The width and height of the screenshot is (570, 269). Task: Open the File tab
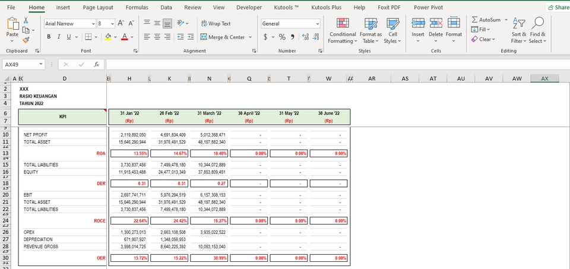[x=11, y=7]
